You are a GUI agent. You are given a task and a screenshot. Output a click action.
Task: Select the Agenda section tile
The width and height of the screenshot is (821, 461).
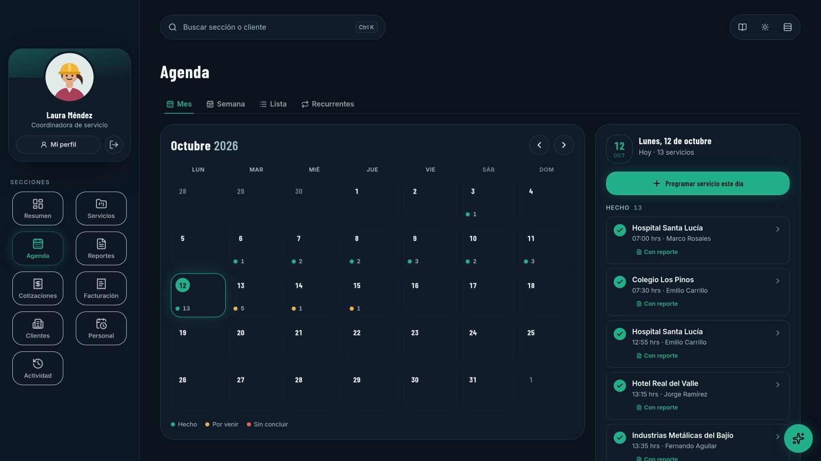(x=38, y=248)
